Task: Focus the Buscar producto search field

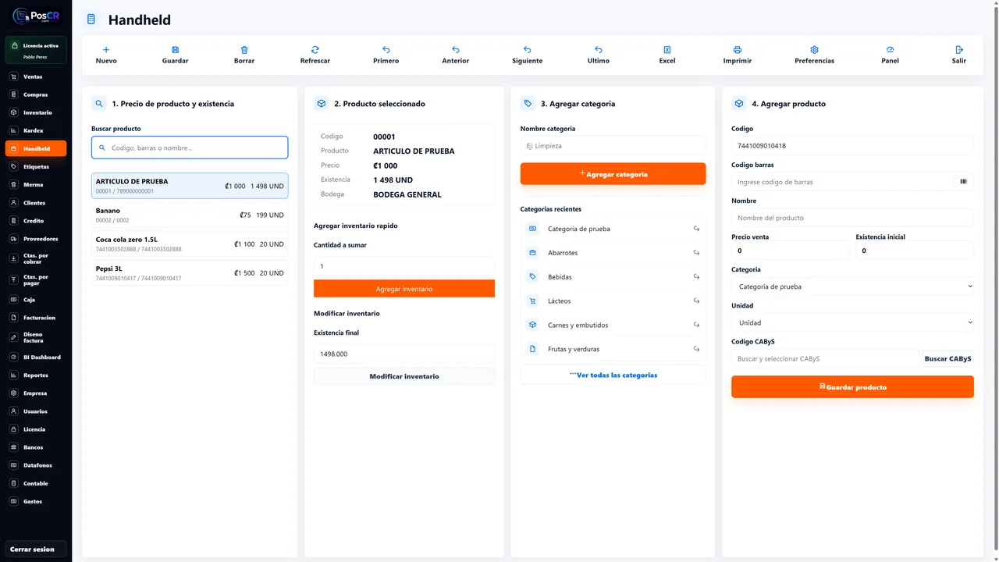Action: pos(190,148)
